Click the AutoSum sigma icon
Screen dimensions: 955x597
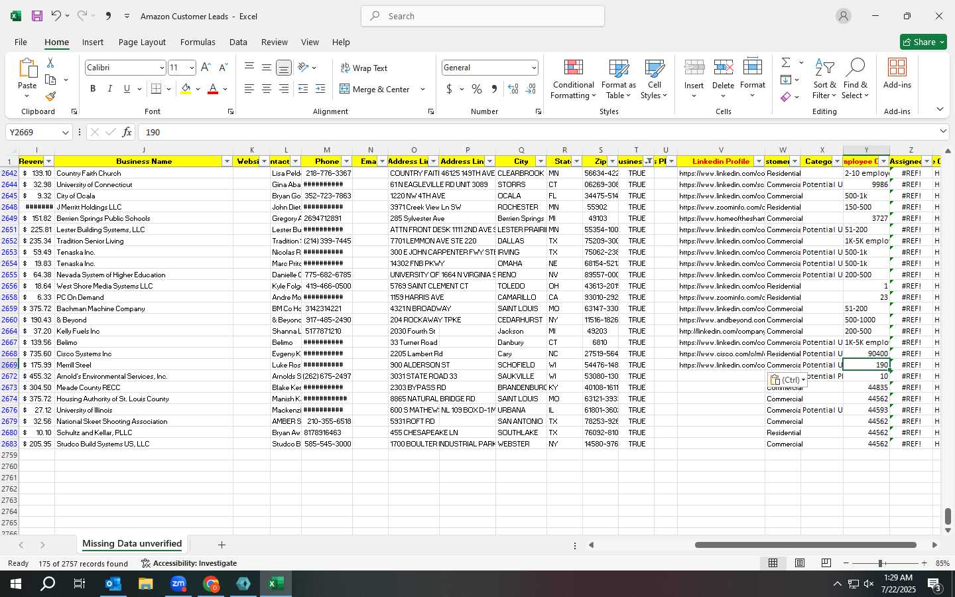[786, 62]
